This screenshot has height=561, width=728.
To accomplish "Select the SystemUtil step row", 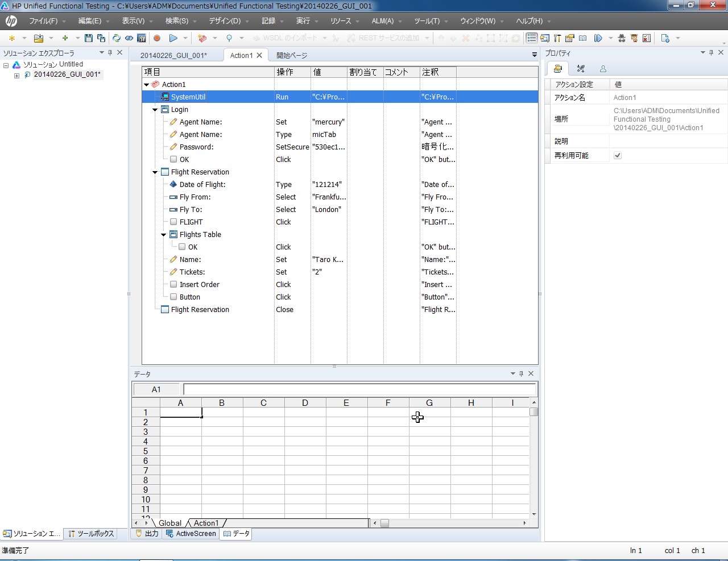I will [340, 97].
